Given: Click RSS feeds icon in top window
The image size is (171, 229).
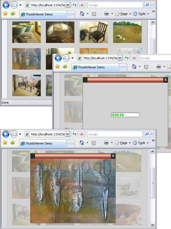Looking at the screenshot, I should pos(94,14).
